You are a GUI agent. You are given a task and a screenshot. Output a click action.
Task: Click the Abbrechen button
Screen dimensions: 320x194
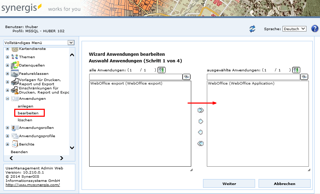coord(285,184)
